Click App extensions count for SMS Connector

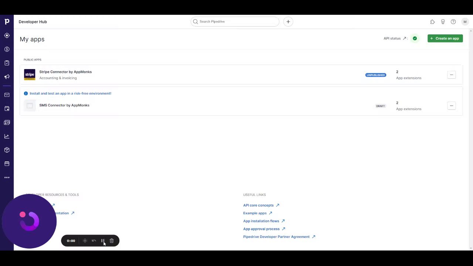coord(409,106)
